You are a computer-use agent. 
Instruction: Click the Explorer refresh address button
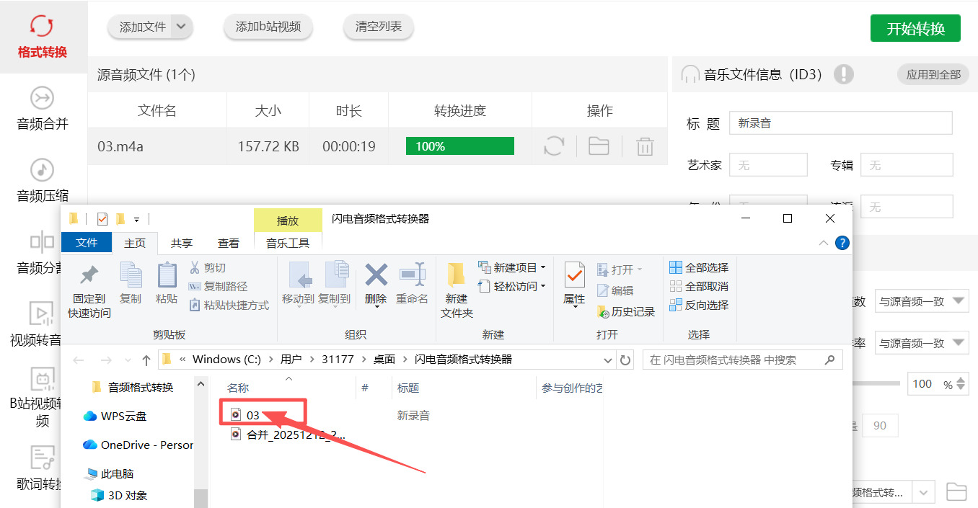pyautogui.click(x=625, y=360)
